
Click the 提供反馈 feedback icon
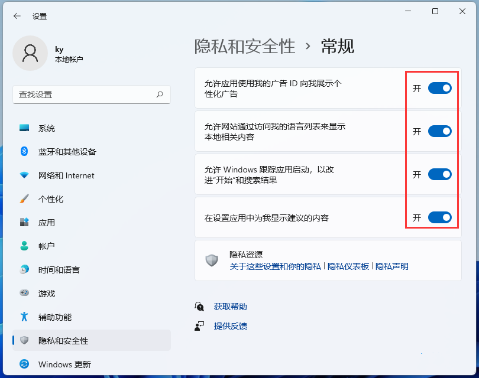[199, 326]
